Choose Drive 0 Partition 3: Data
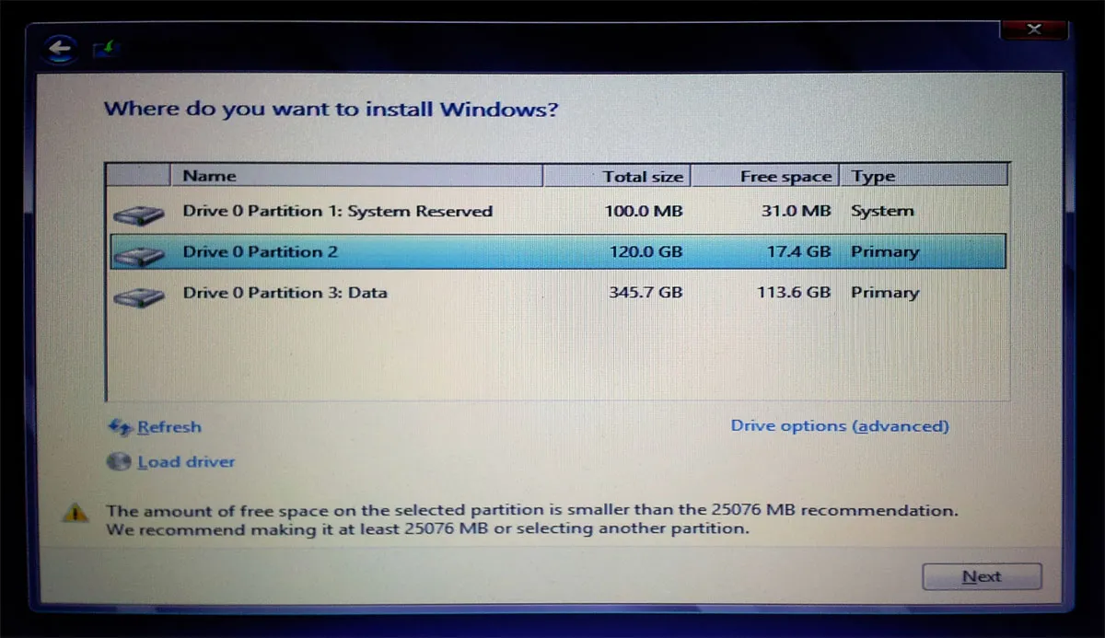 [285, 293]
